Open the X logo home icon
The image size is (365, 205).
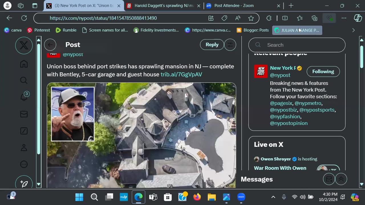point(24,45)
